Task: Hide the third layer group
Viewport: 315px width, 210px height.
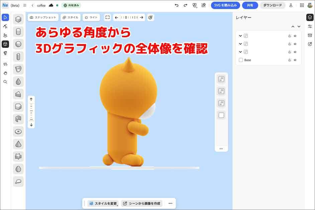Action: 295,52
